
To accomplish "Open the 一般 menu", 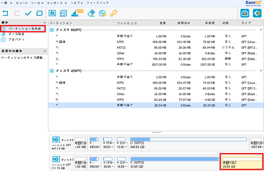I will [x=7, y=3].
